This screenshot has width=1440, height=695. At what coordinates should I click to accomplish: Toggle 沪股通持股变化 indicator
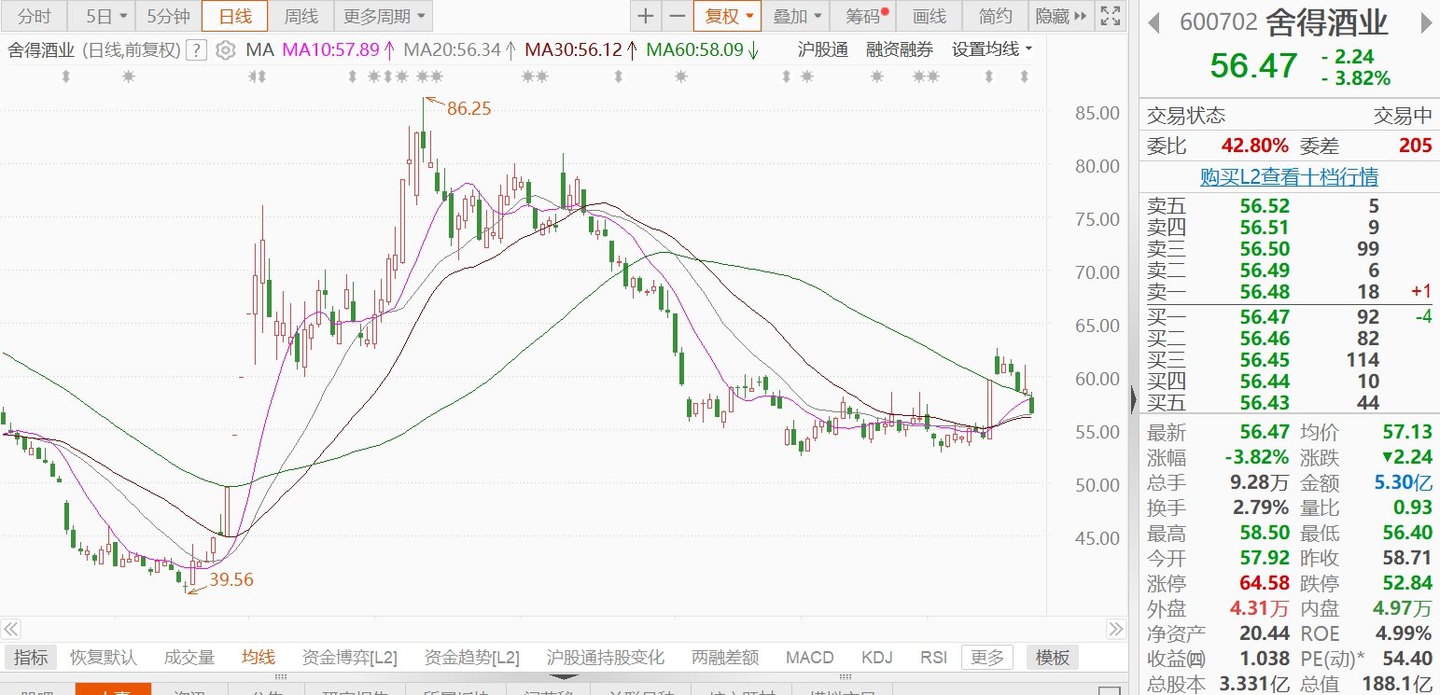[x=606, y=657]
